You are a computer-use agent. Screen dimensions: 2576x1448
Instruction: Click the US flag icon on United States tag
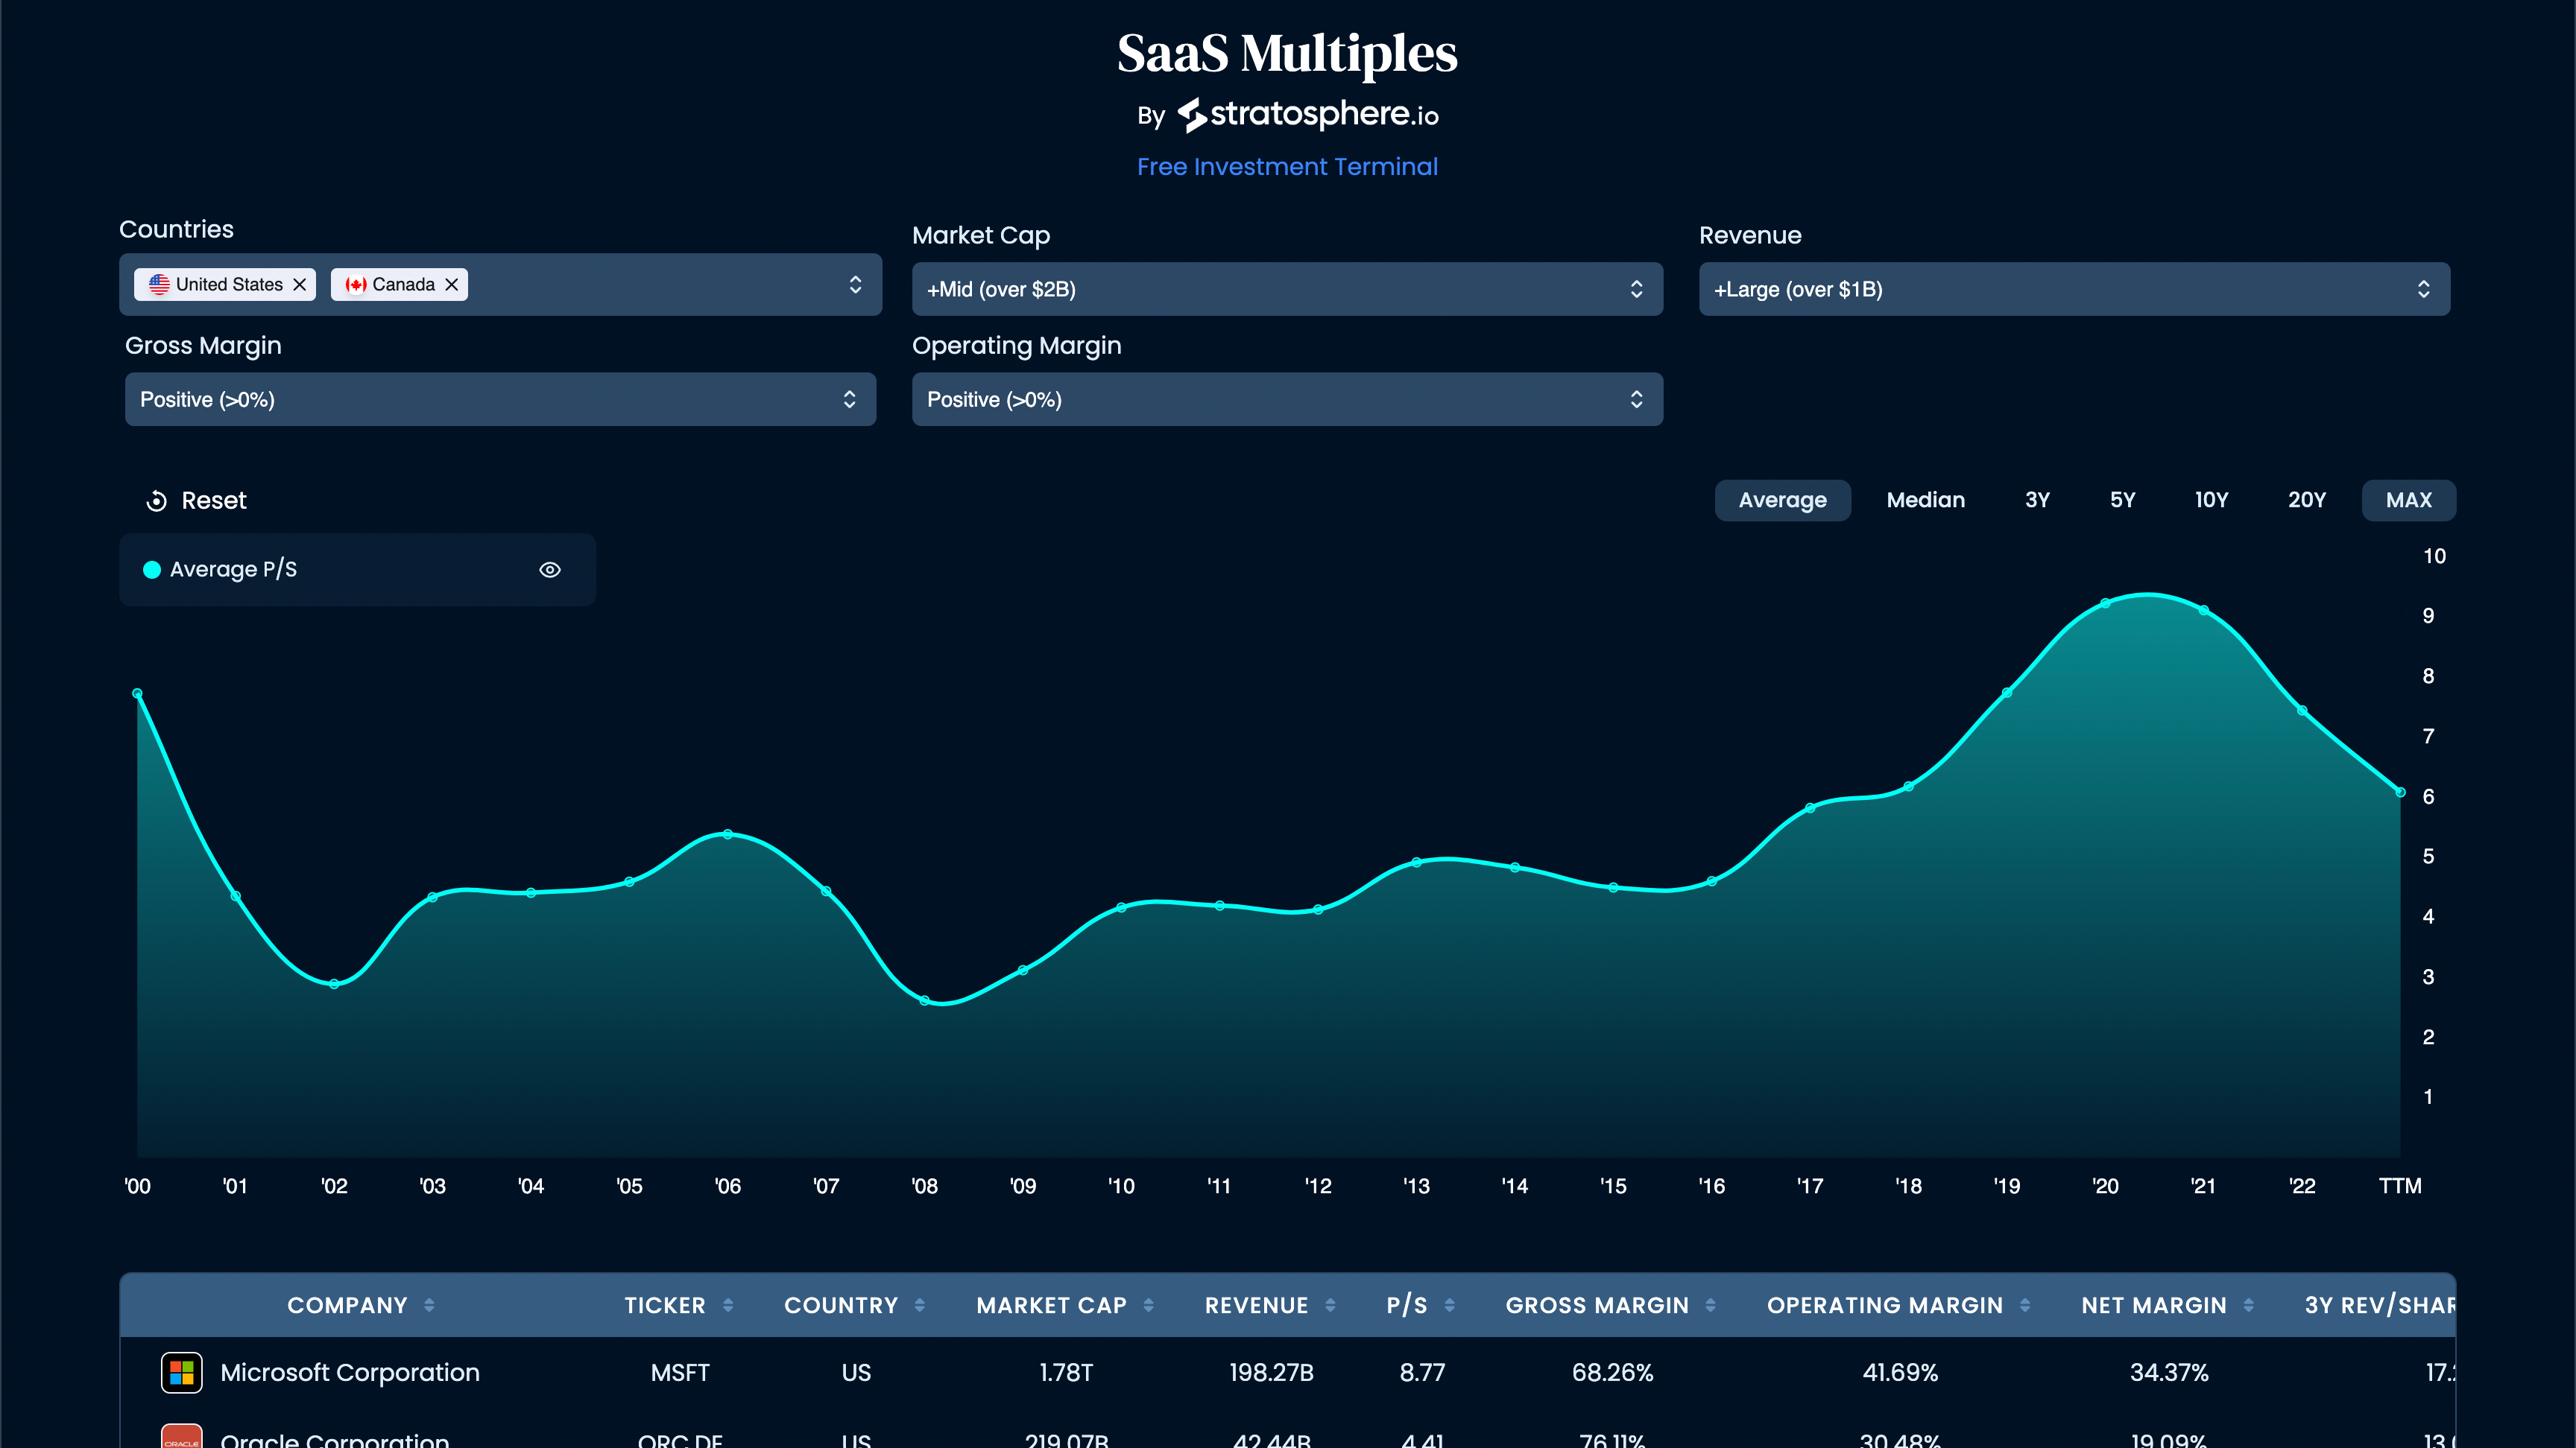point(160,284)
